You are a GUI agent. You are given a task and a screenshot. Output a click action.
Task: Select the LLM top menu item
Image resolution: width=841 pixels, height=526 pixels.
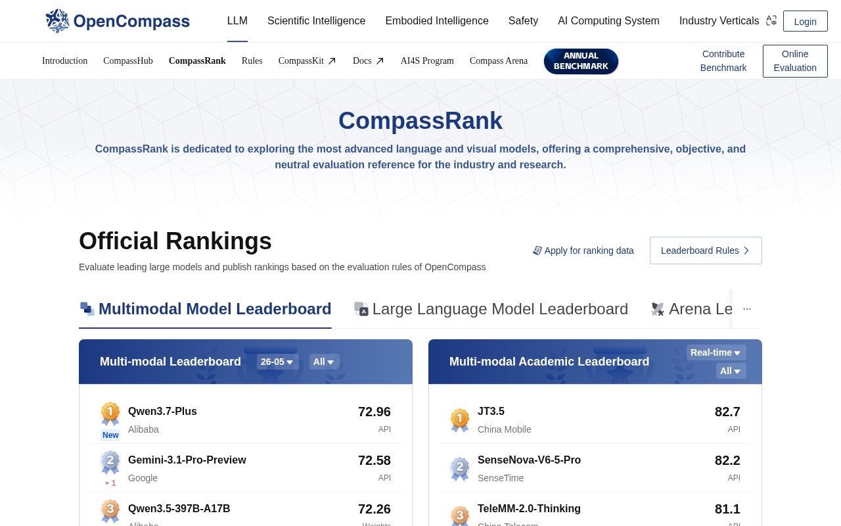[237, 21]
